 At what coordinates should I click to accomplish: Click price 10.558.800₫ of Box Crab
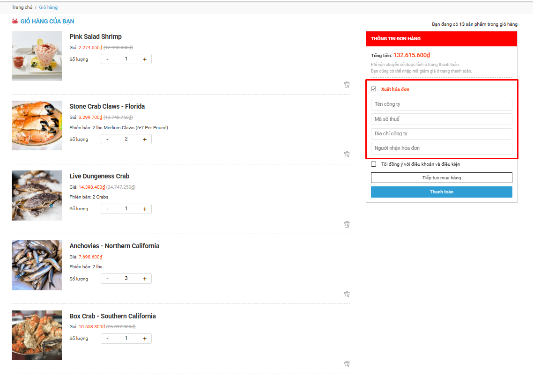pos(92,327)
